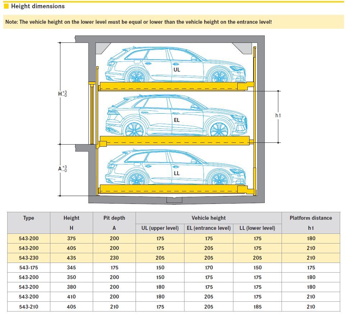Select the car on the entrance level (EL)

[176, 116]
